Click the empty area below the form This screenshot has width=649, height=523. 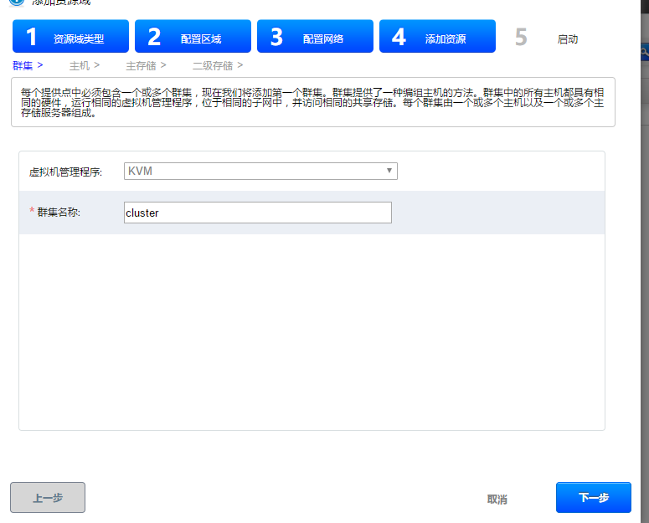[x=312, y=335]
